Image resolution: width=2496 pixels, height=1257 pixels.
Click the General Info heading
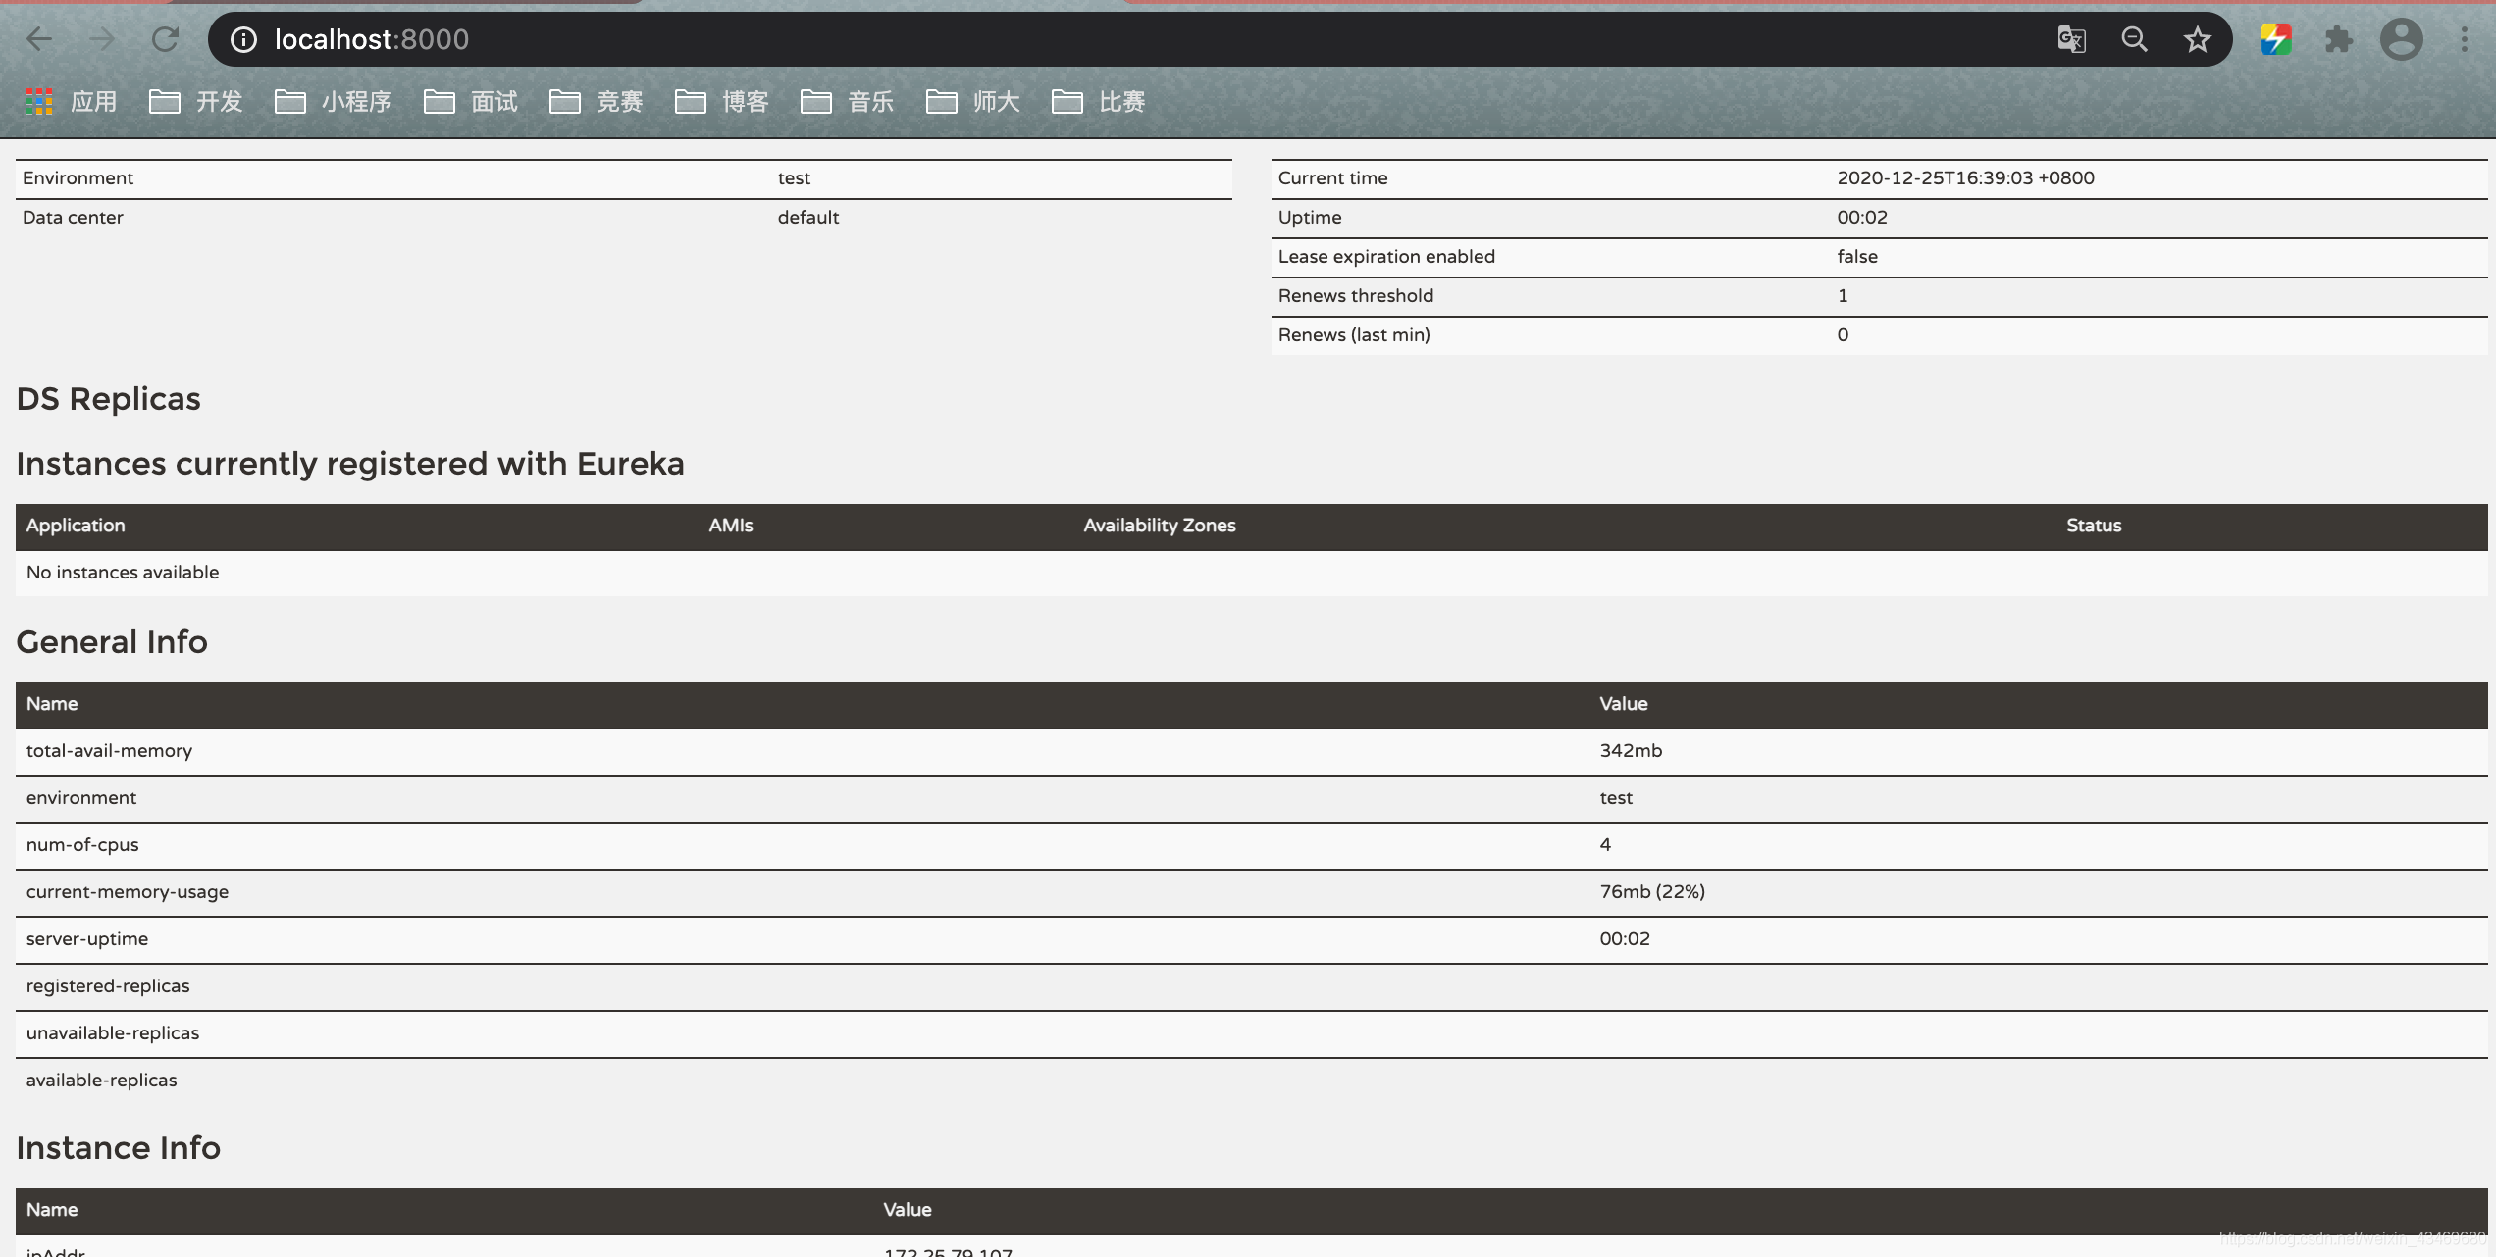[x=112, y=642]
